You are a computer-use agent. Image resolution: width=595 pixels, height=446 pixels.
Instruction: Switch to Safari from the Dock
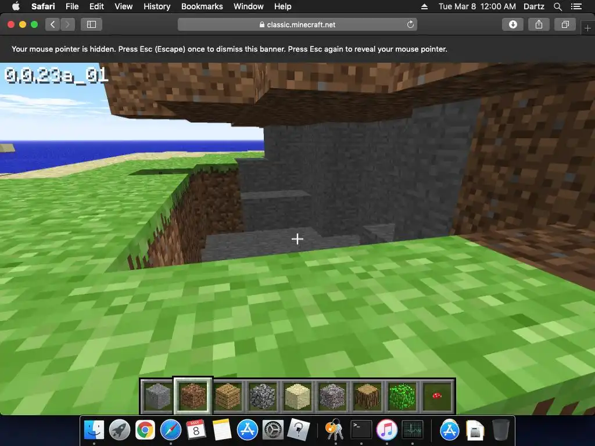click(x=171, y=430)
